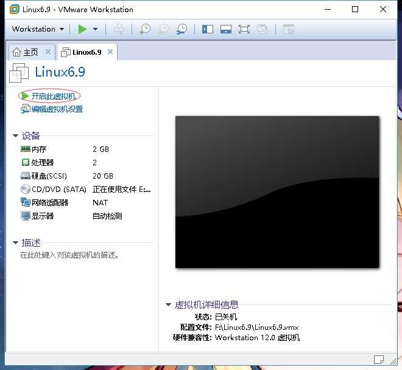Click the revert to snapshot icon
402x370 pixels.
click(164, 29)
